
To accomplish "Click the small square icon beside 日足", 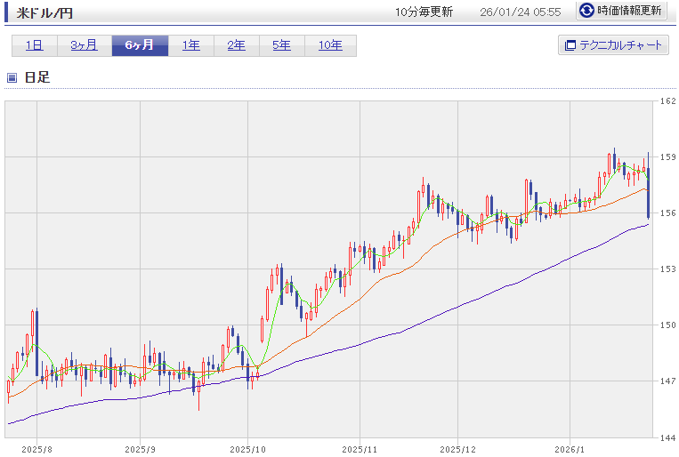I will tap(12, 77).
